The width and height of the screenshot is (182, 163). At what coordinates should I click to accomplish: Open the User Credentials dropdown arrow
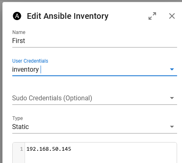pyautogui.click(x=172, y=69)
